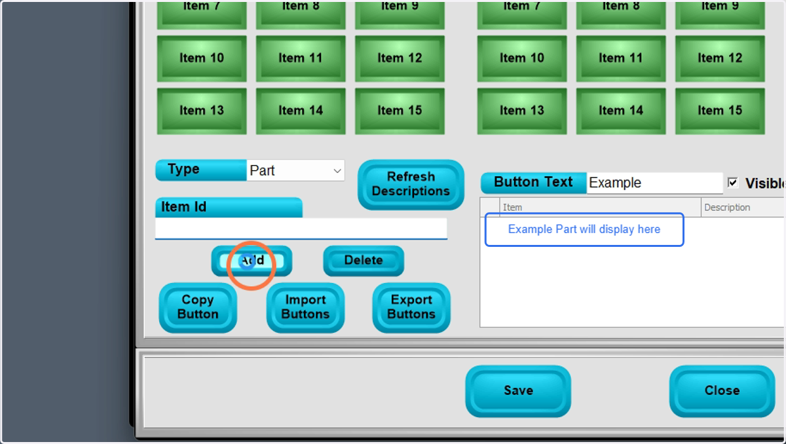Select Item 10 in the left button grid
This screenshot has width=786, height=444.
[202, 58]
